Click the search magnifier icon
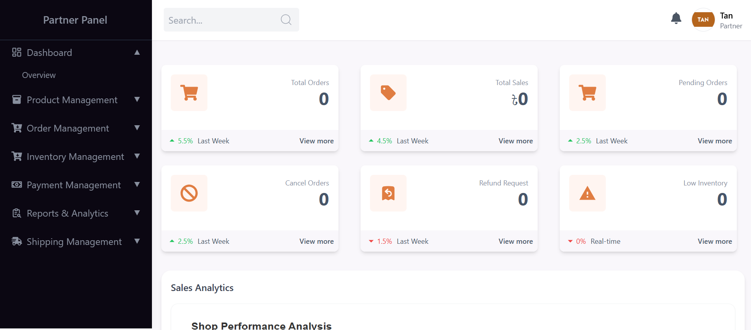The height and width of the screenshot is (330, 751). point(286,20)
